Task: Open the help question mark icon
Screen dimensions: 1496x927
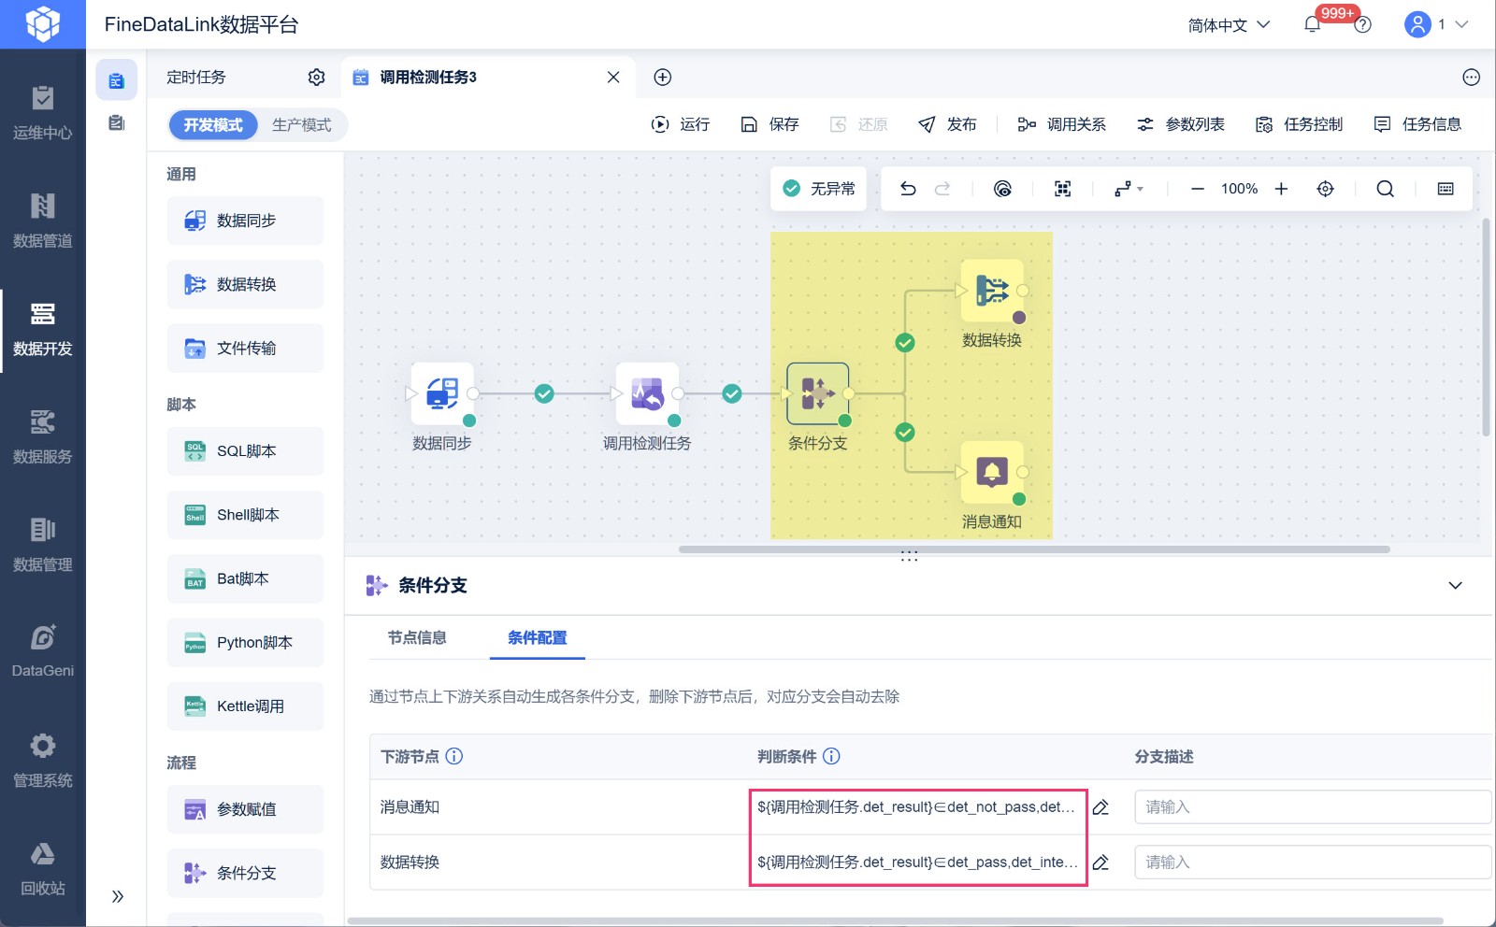Action: tap(1363, 25)
